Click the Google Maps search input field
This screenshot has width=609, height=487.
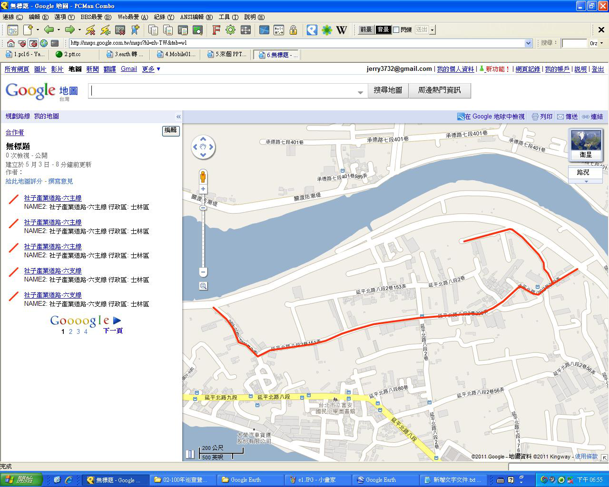228,90
